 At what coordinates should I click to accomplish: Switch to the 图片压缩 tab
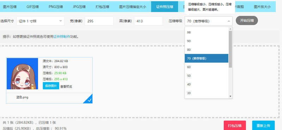tap(10, 7)
